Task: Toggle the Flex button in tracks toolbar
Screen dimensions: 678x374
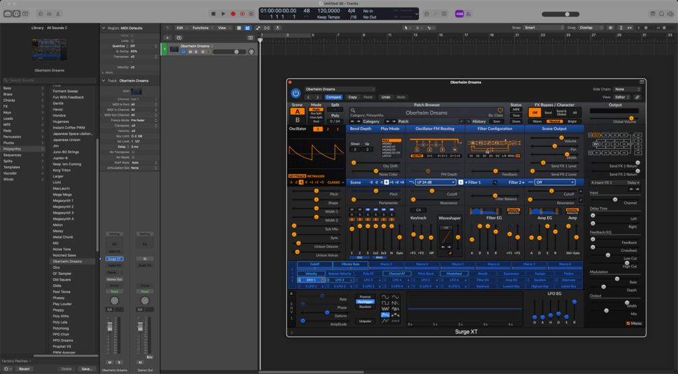Action: coord(266,28)
